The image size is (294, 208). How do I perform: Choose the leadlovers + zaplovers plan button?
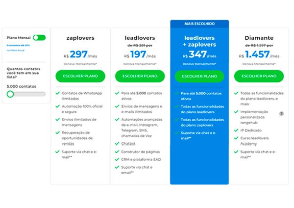point(199,76)
